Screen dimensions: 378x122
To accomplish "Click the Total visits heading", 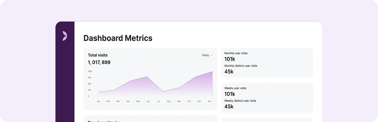I will coord(98,55).
